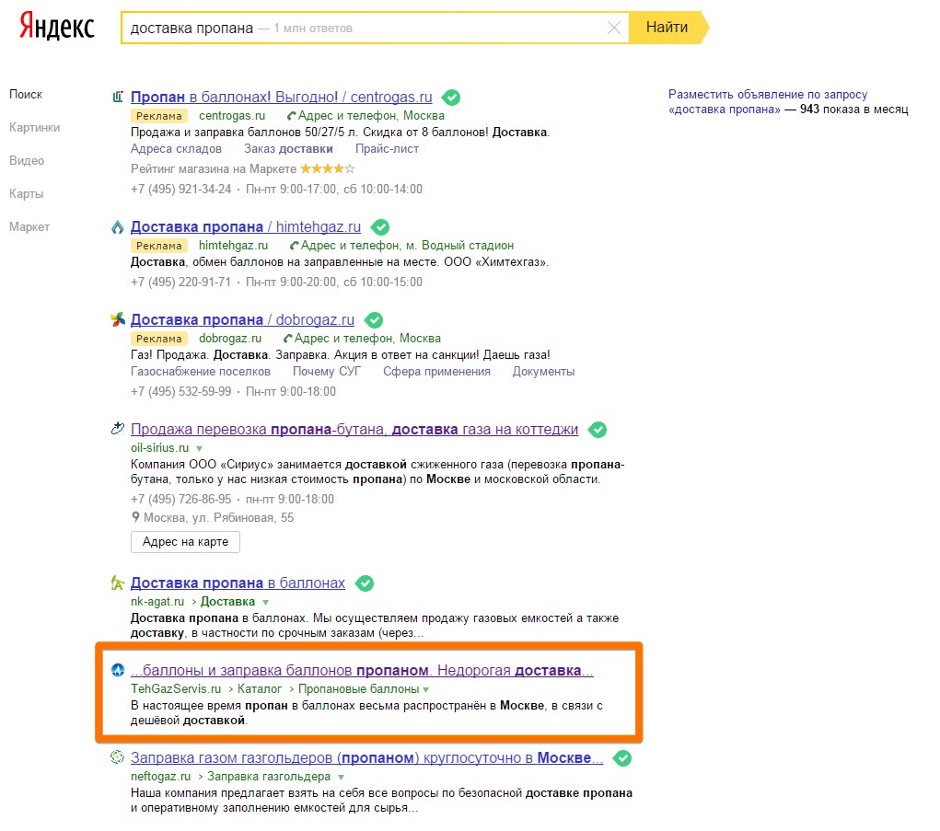The image size is (940, 831).
Task: Open Заправка газом газгольдеров result
Action: [x=367, y=758]
